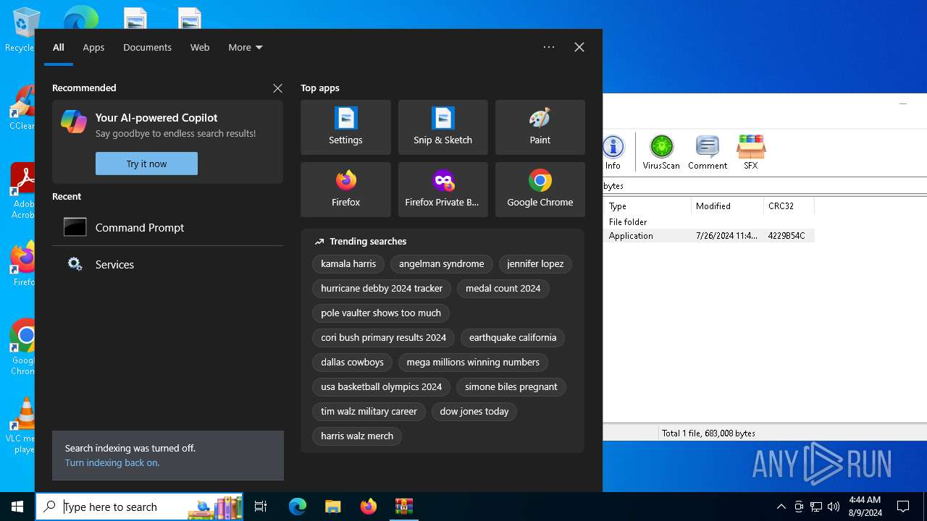The width and height of the screenshot is (927, 521).
Task: Click the taskbar clock showing 4:44 AM
Action: (865, 507)
